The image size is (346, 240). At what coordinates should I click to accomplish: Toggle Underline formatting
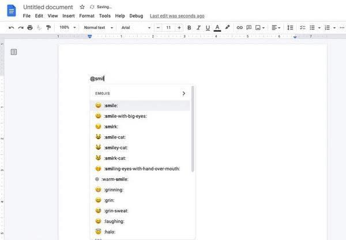208,27
